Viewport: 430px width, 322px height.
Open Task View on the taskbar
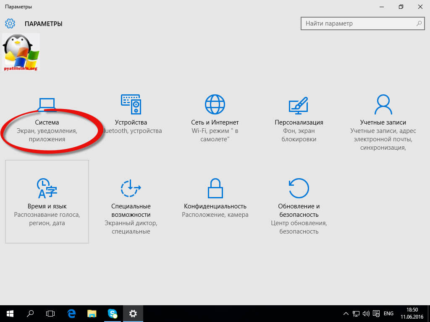point(50,313)
